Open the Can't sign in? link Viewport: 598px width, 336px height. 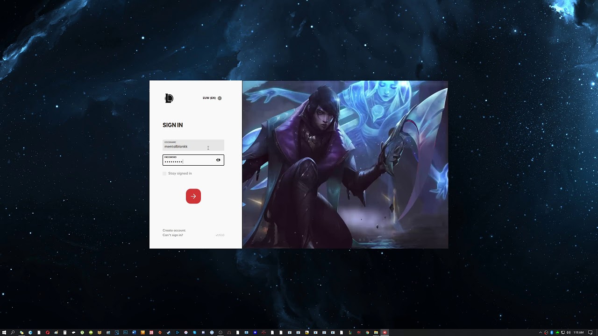[173, 235]
